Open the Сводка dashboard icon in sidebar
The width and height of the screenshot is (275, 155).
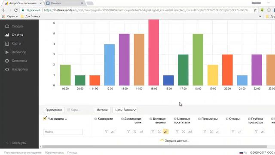[7, 26]
